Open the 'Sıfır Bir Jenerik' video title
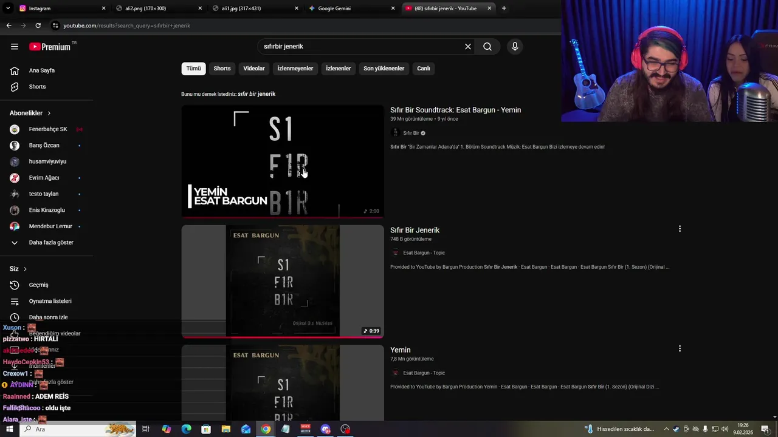This screenshot has width=778, height=437. 415,230
